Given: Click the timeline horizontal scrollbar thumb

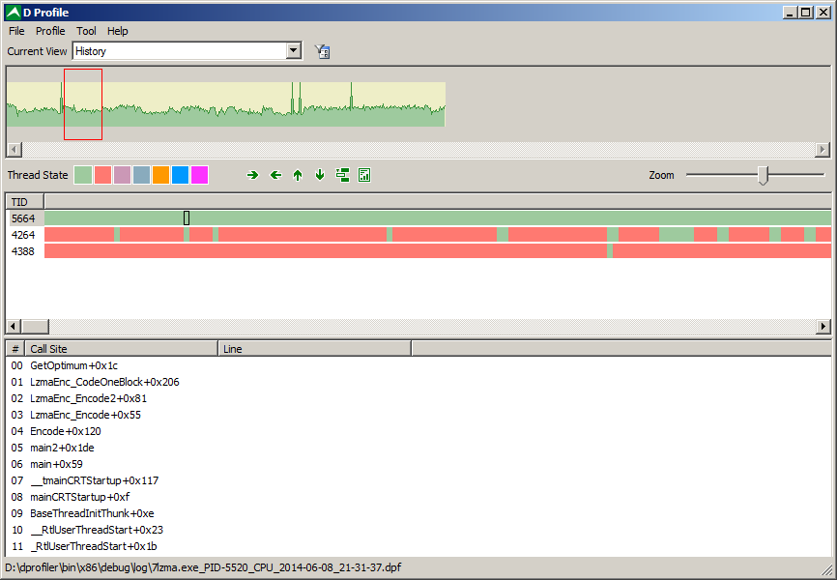Looking at the screenshot, I should [x=35, y=327].
